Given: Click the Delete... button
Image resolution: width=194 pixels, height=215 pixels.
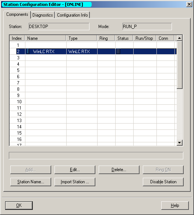Looking at the screenshot, I should [x=119, y=170].
